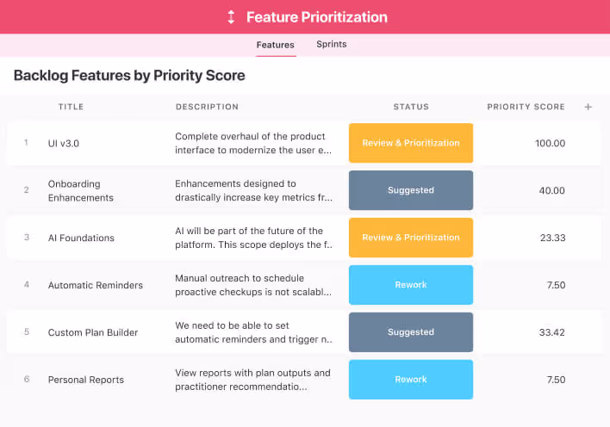The width and height of the screenshot is (610, 427).
Task: Open status dropdown for UI v3.0
Action: coord(411,143)
